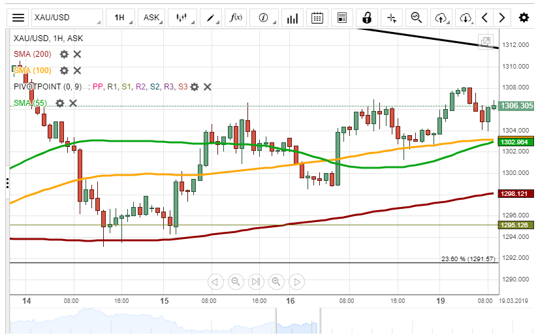538x335 pixels.
Task: Click the date marker 16 on time axis
Action: pyautogui.click(x=291, y=301)
